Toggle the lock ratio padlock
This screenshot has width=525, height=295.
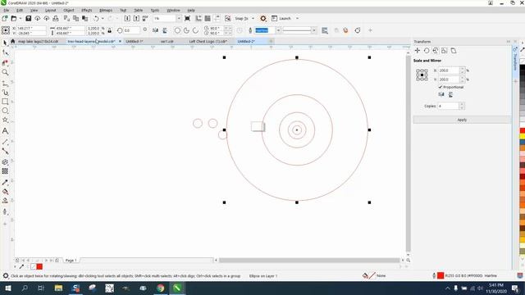(x=109, y=30)
